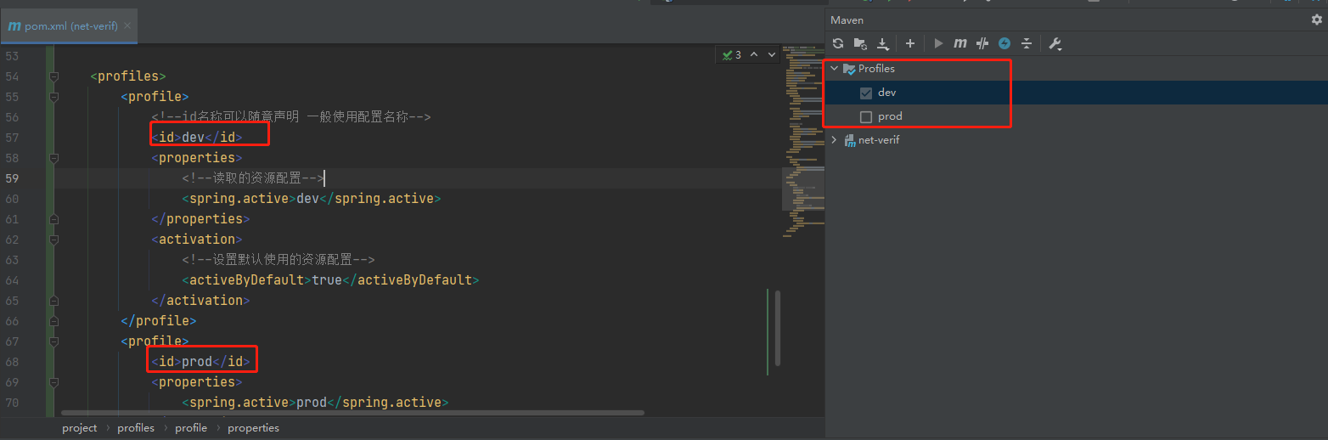The width and height of the screenshot is (1328, 440).
Task: Go to next highlighted problem arrow
Action: tap(772, 54)
